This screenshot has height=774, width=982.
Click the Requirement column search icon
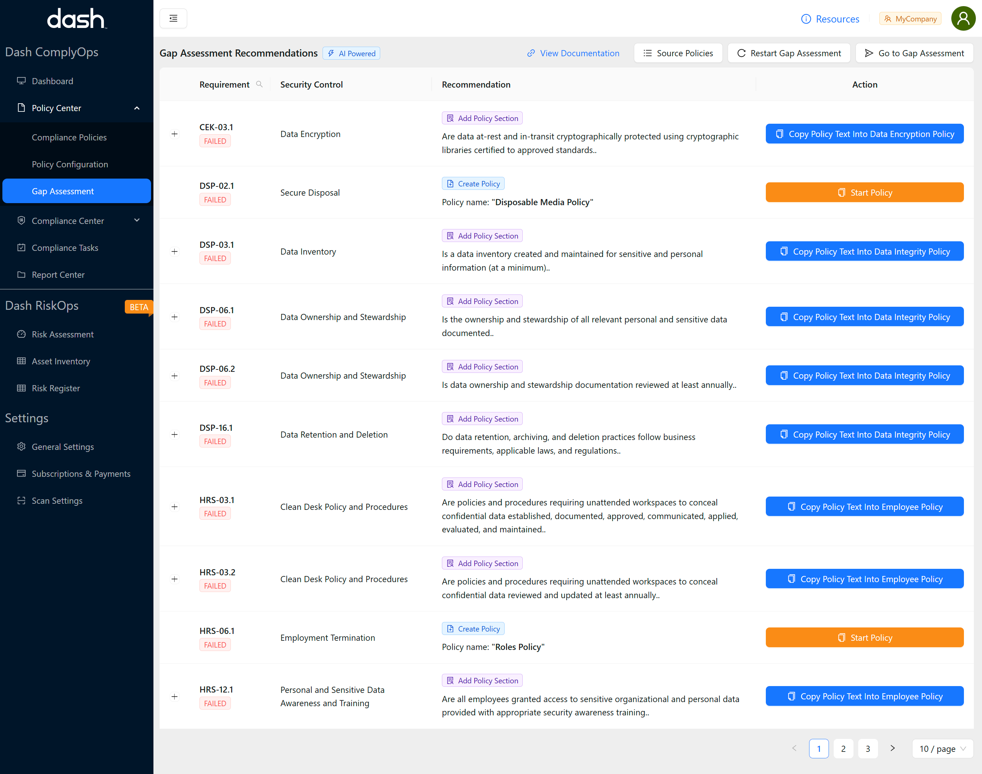[x=259, y=84]
